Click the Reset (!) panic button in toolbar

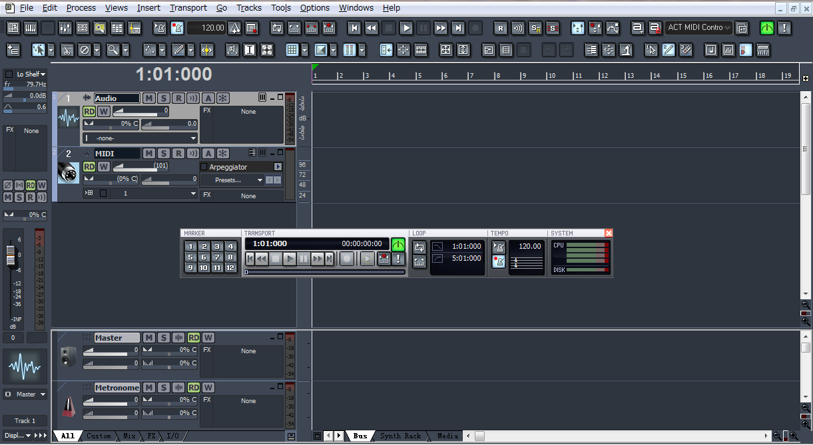click(785, 28)
